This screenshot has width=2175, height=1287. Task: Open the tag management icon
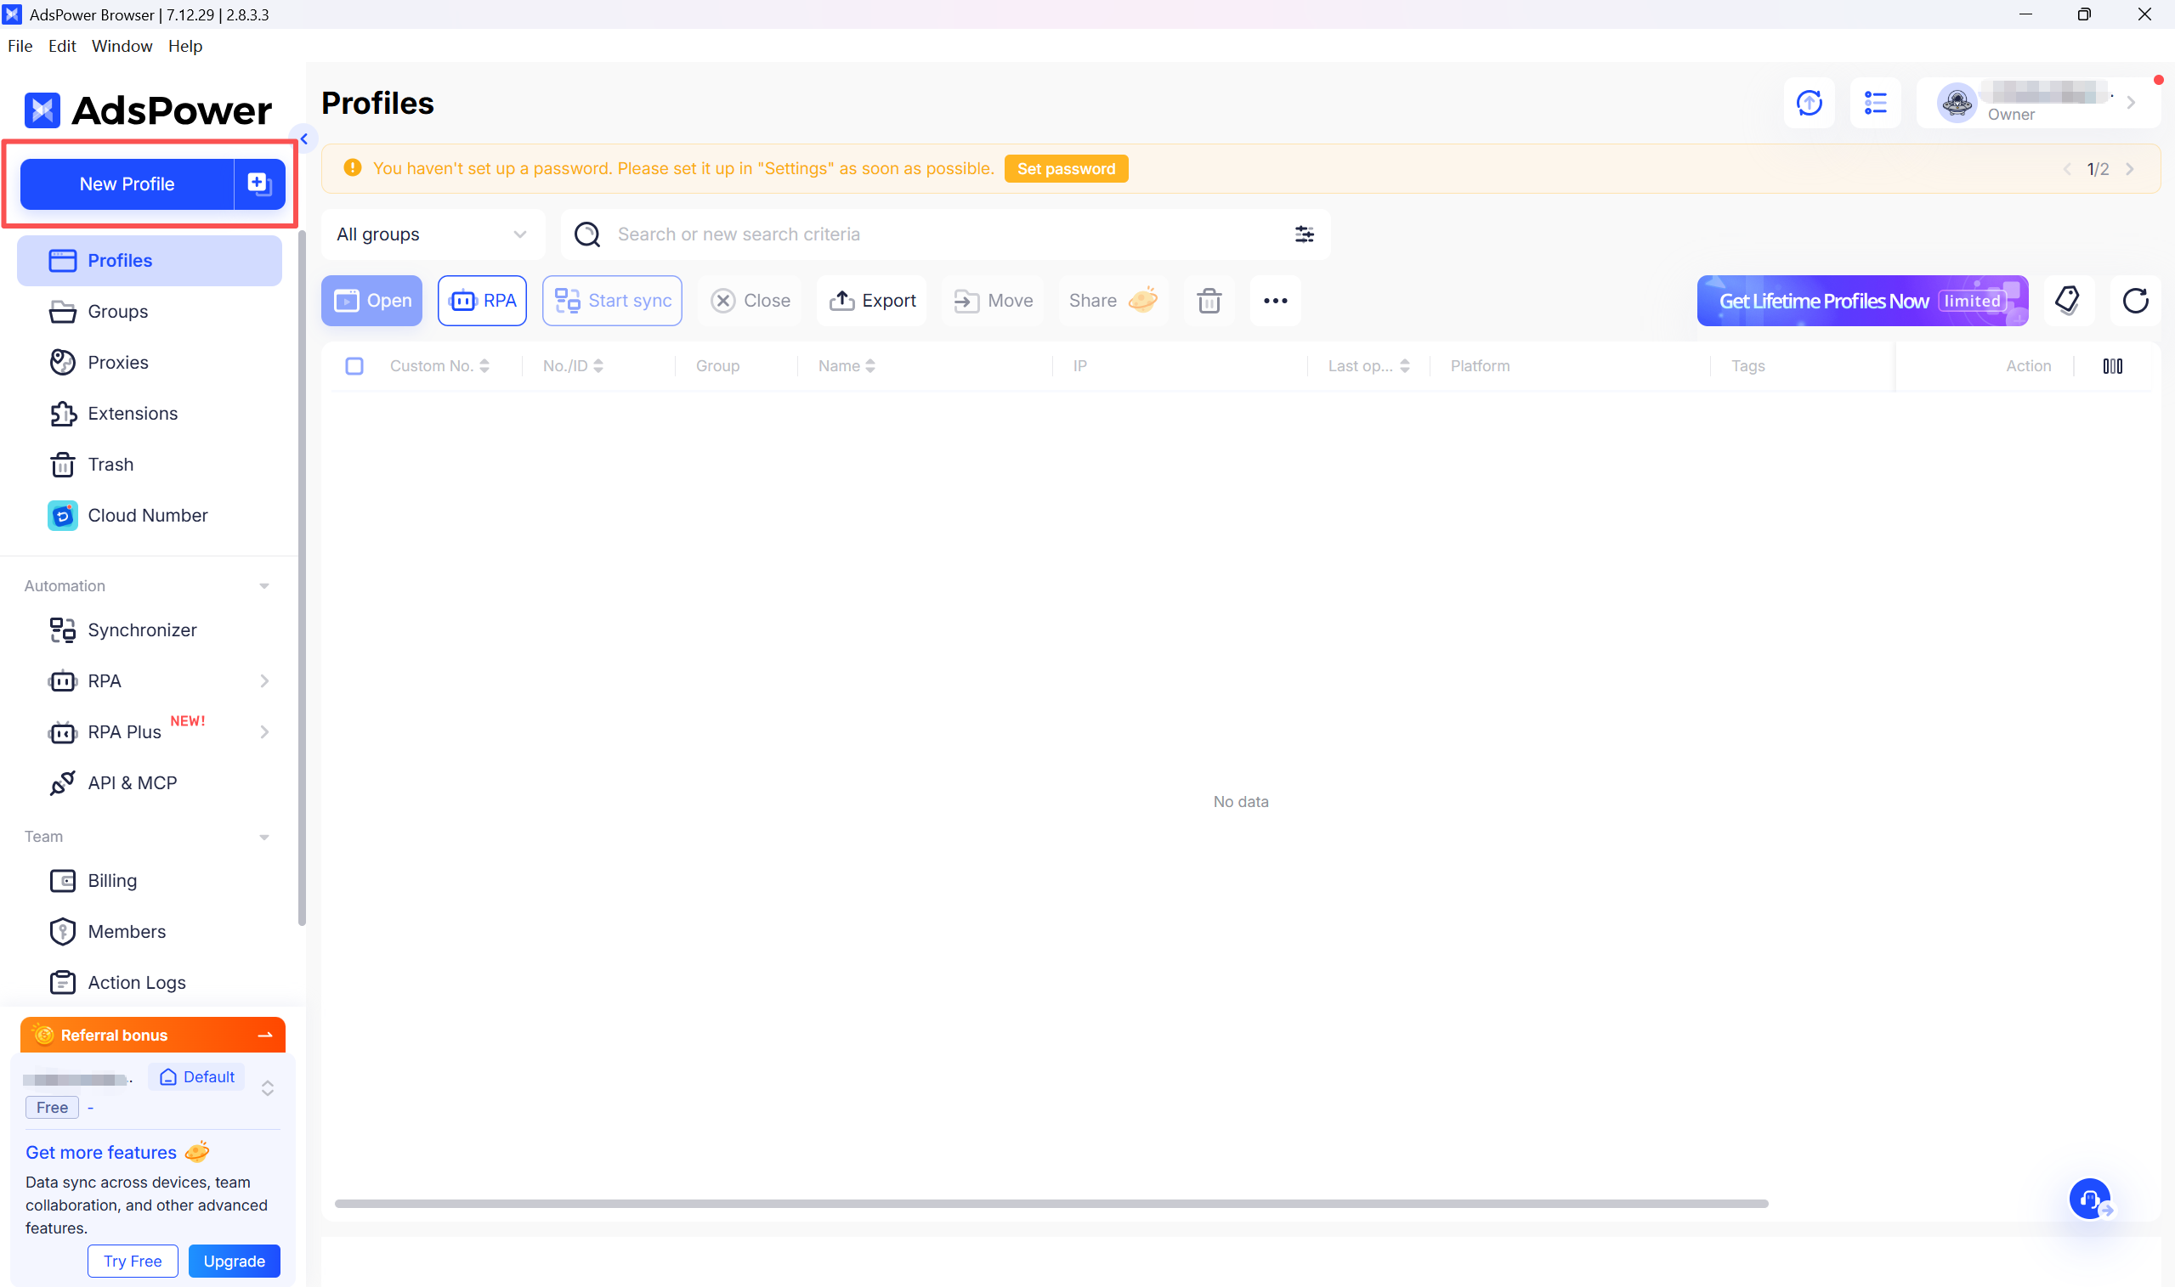(2068, 301)
